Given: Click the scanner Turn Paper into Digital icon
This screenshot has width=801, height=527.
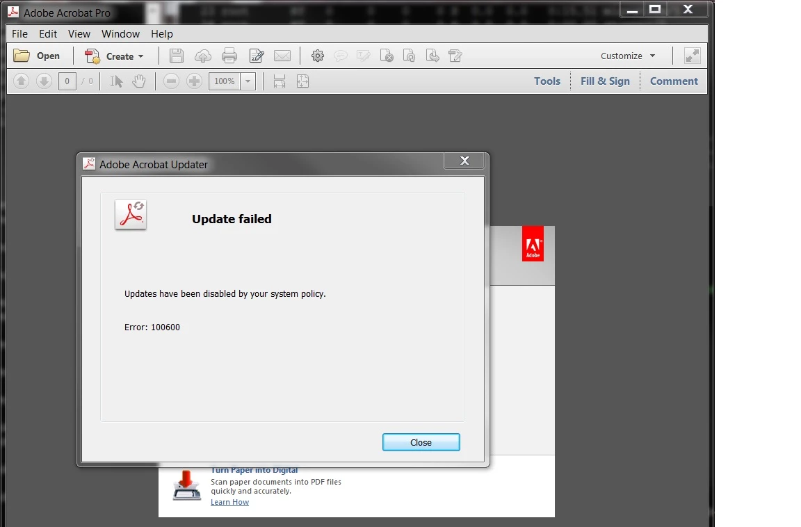Looking at the screenshot, I should tap(186, 485).
